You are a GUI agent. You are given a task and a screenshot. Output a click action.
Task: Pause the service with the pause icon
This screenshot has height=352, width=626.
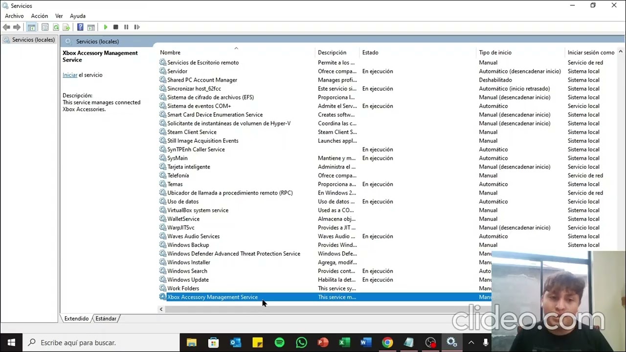click(x=126, y=27)
